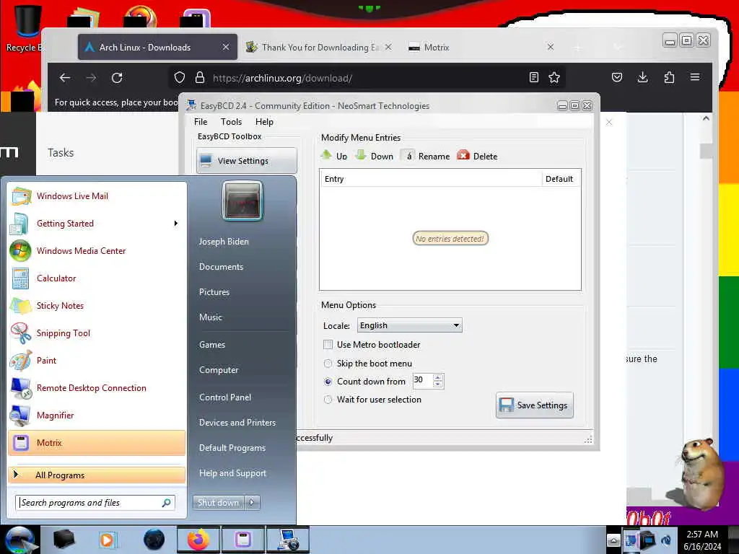Click Firefox back arrow
Image resolution: width=739 pixels, height=554 pixels.
click(x=64, y=78)
